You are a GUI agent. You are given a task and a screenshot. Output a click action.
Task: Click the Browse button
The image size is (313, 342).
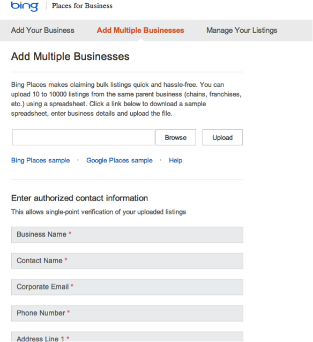coord(176,137)
